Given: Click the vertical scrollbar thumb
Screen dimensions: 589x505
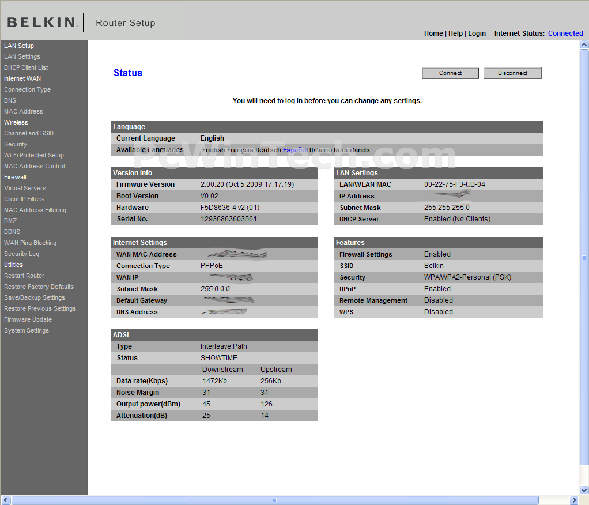Looking at the screenshot, I should pos(584,258).
